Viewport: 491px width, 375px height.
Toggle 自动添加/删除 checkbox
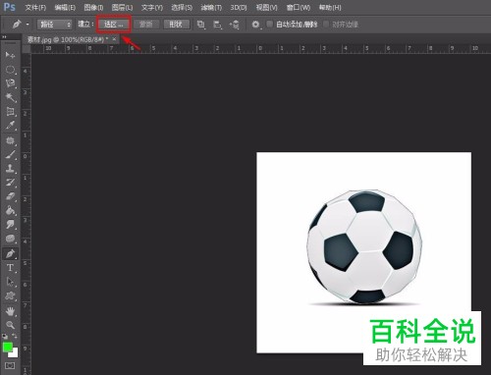pos(269,24)
